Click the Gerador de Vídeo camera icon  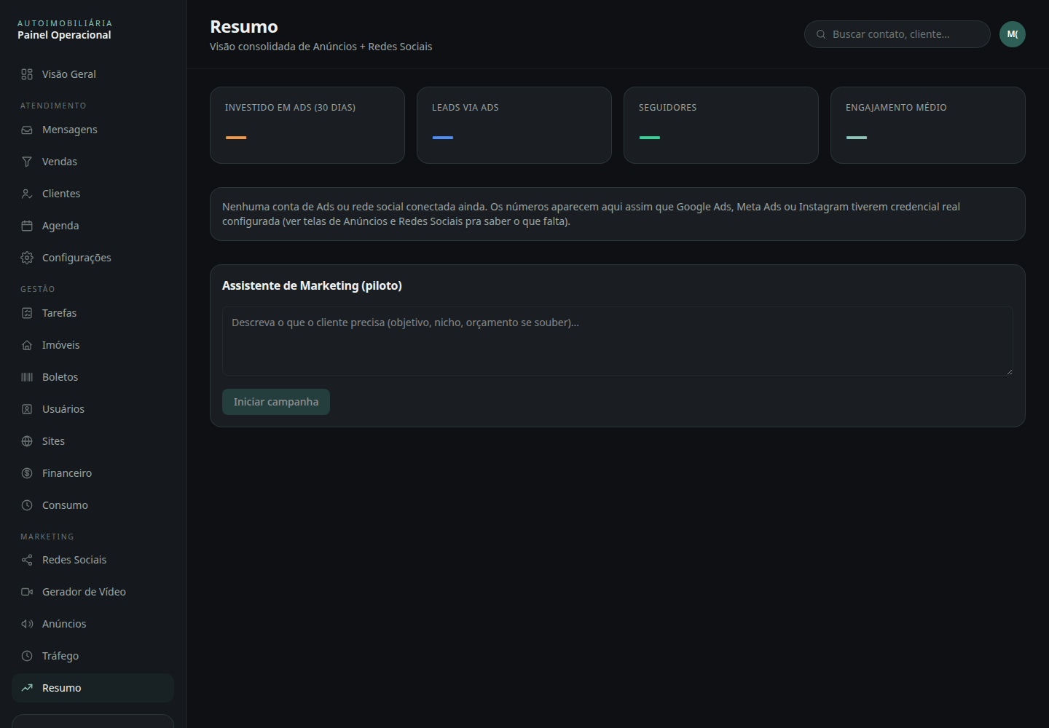click(x=27, y=592)
